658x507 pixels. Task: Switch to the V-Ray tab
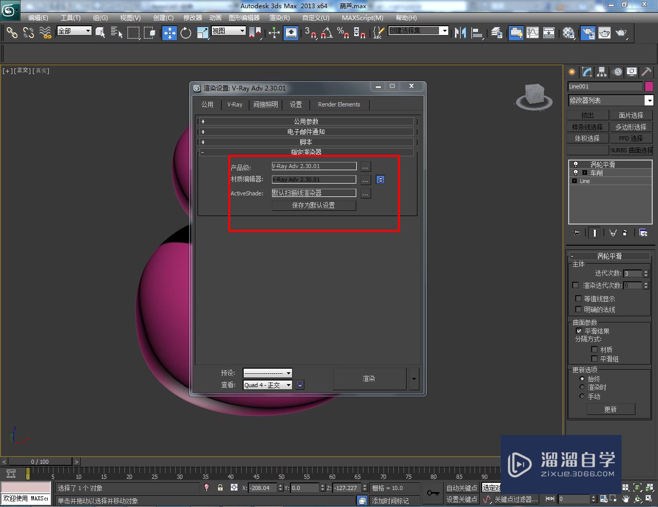click(235, 104)
